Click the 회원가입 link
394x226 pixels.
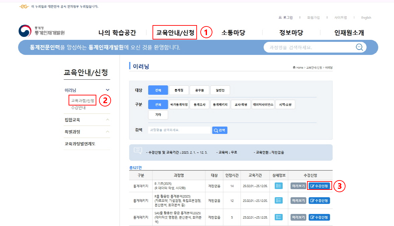coord(313,18)
